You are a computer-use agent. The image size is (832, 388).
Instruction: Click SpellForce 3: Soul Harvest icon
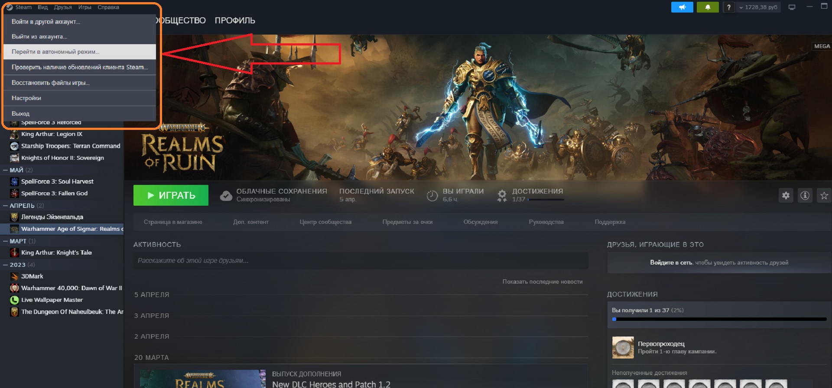pos(14,181)
